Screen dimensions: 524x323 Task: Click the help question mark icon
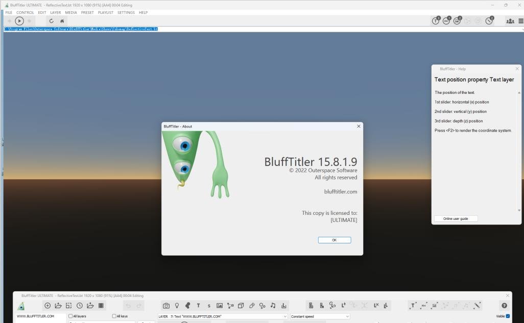(504, 306)
